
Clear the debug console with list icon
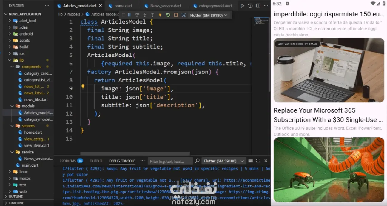[251, 161]
